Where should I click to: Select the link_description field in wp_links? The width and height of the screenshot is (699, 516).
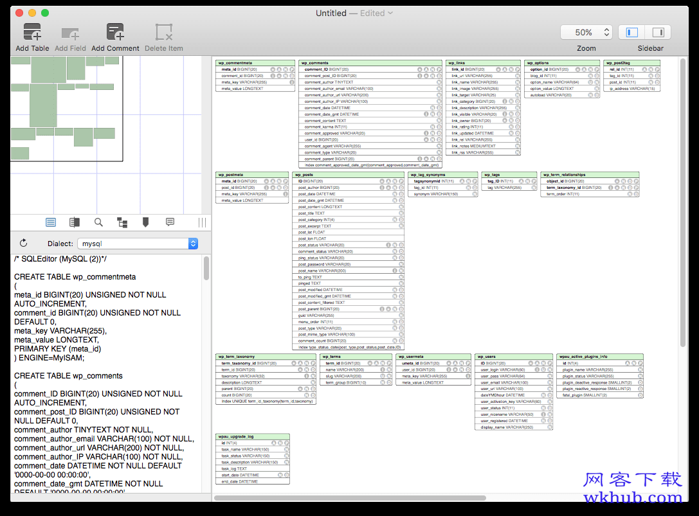(483, 108)
